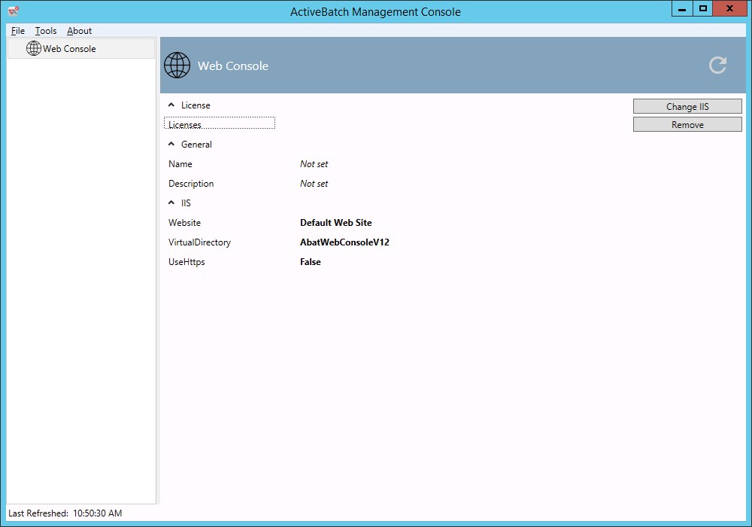The width and height of the screenshot is (752, 527).
Task: Click the Last Refreshed status text
Action: (65, 513)
